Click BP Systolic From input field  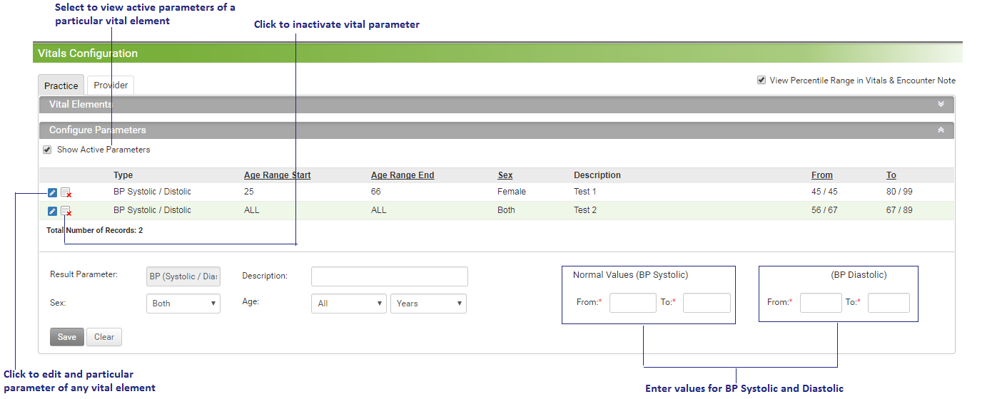pos(633,303)
